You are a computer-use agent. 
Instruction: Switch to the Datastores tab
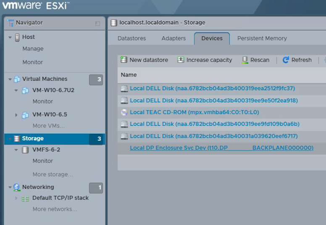pyautogui.click(x=131, y=38)
